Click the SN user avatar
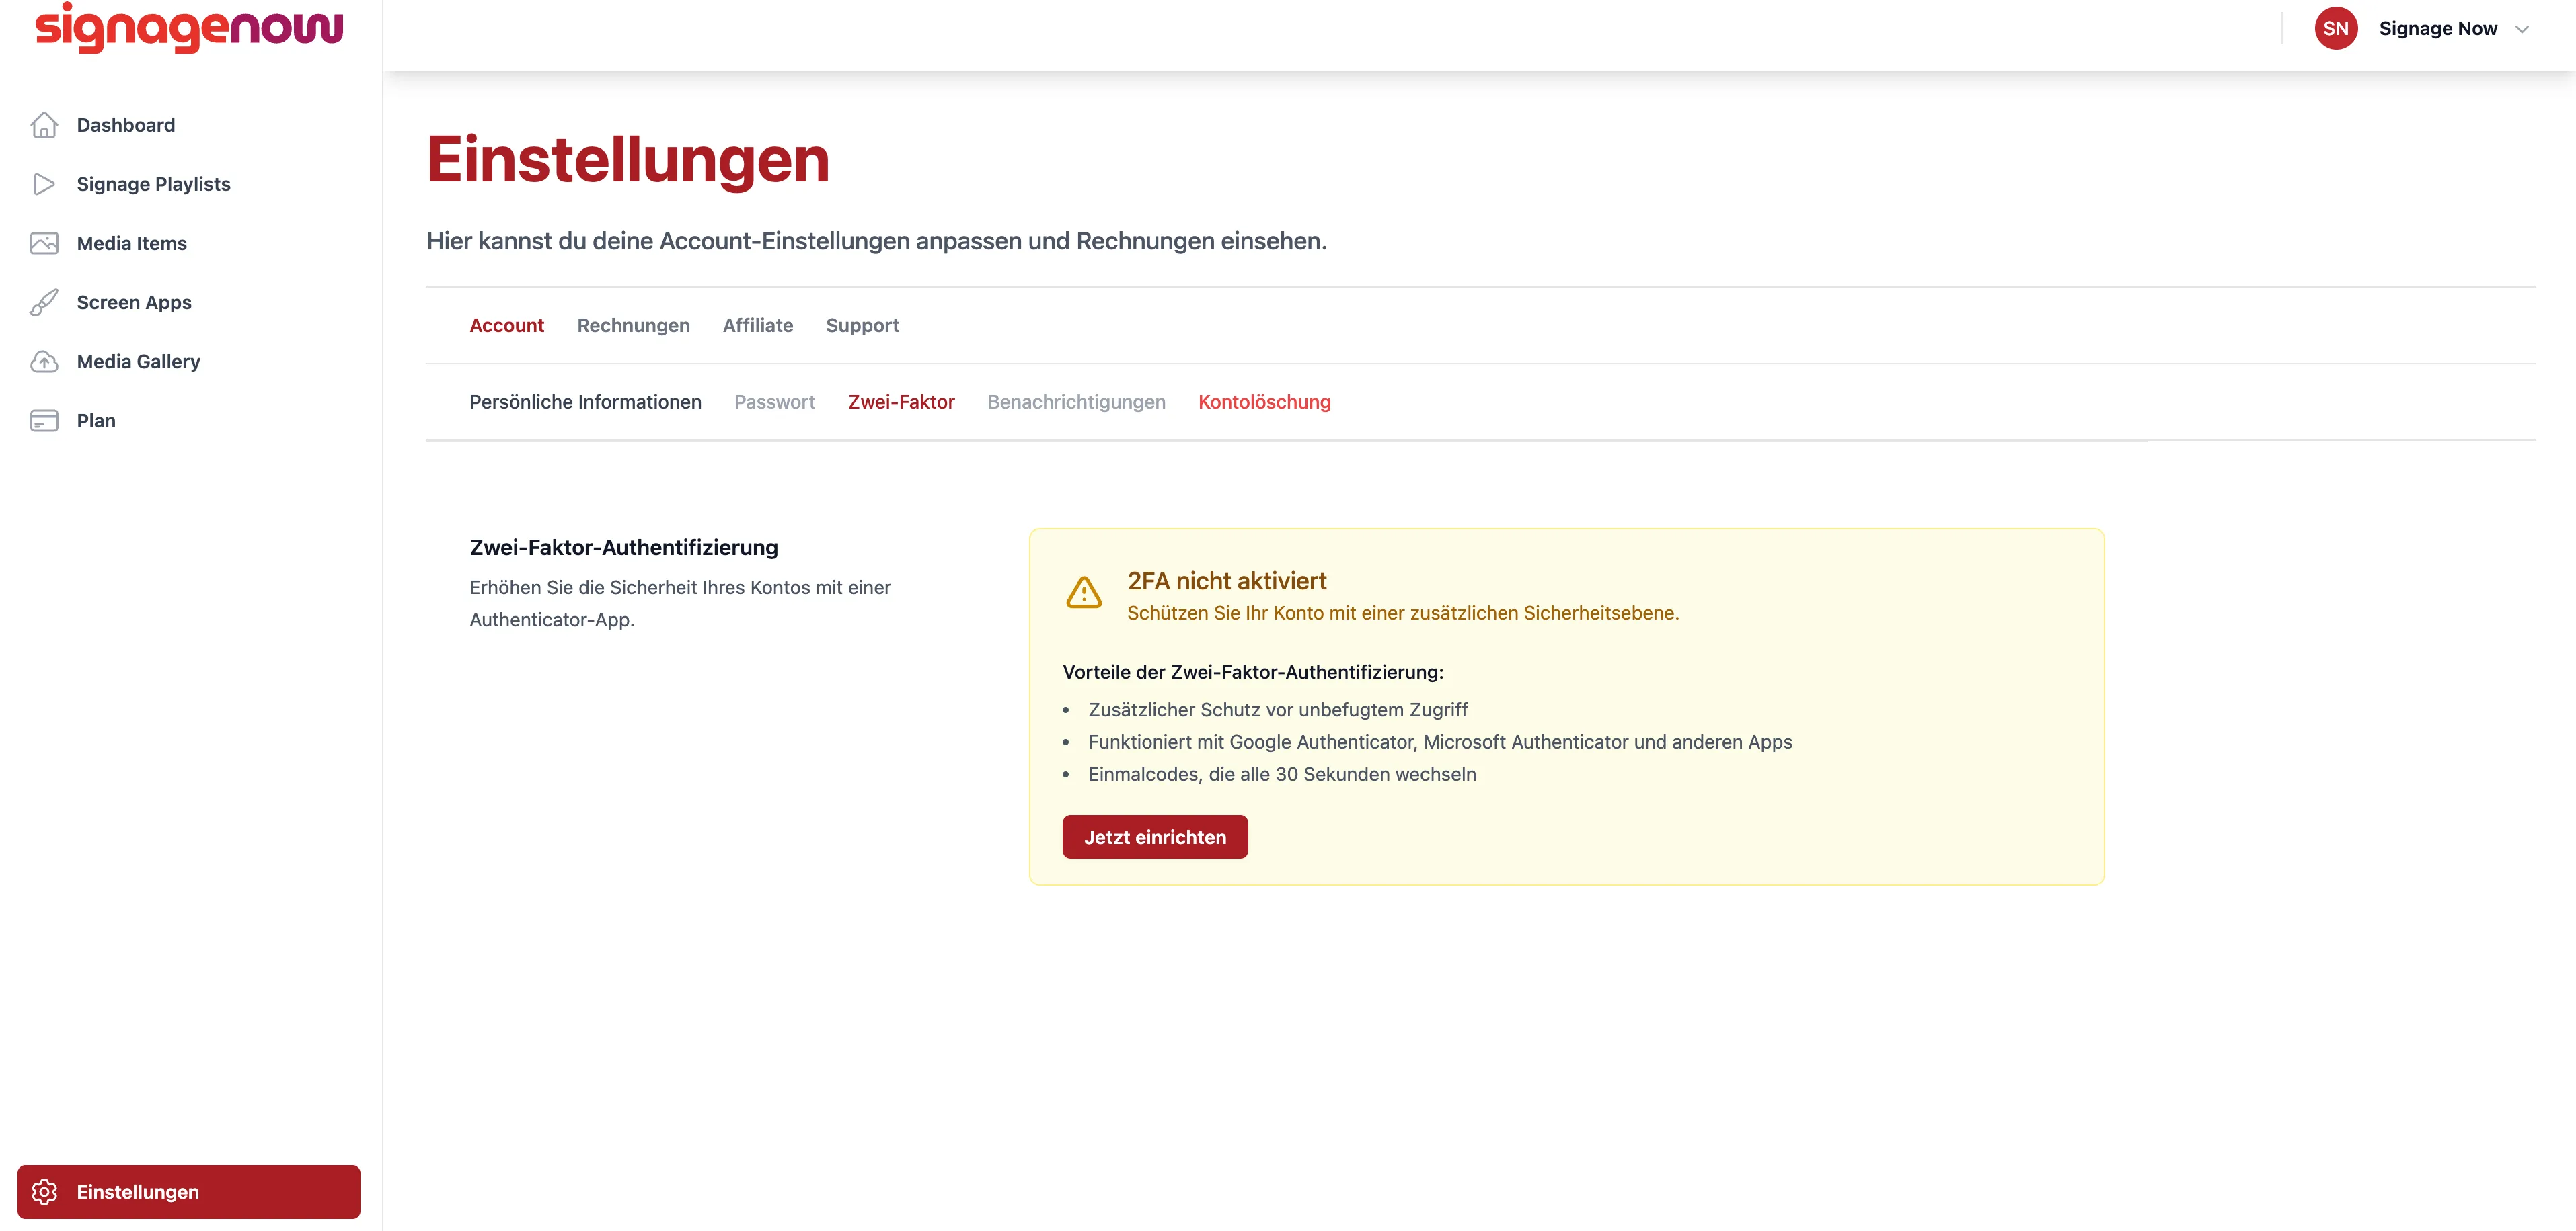Screen dimensions: 2576x1231 pyautogui.click(x=2336, y=28)
